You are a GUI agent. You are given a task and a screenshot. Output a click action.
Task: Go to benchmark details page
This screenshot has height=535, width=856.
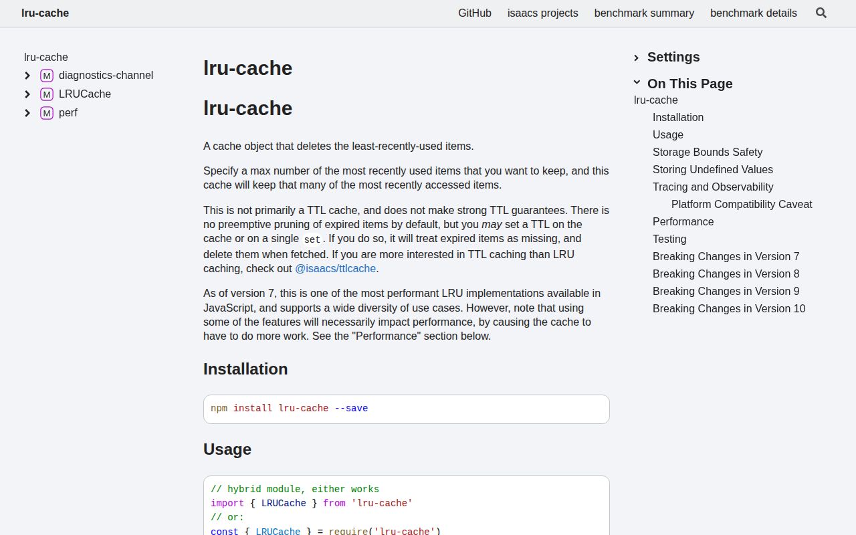pyautogui.click(x=754, y=13)
